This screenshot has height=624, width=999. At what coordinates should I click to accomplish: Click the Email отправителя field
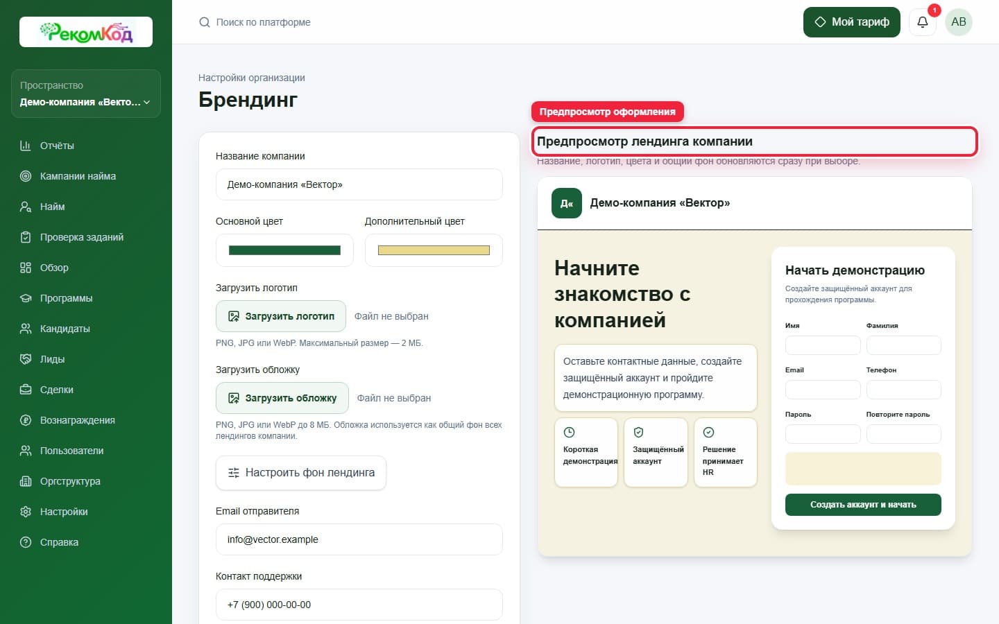coord(359,539)
